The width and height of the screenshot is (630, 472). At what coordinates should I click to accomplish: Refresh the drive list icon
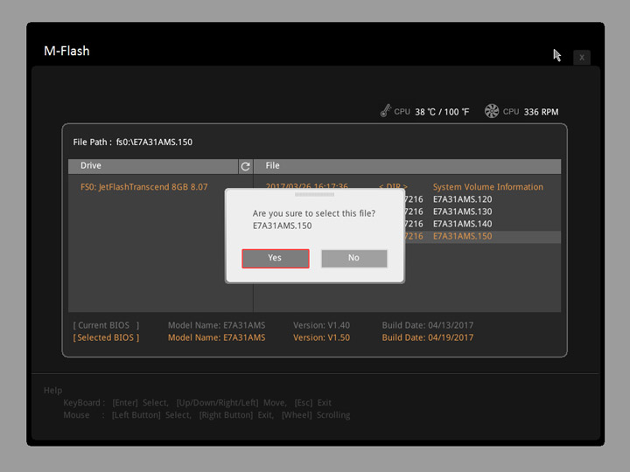pos(246,166)
